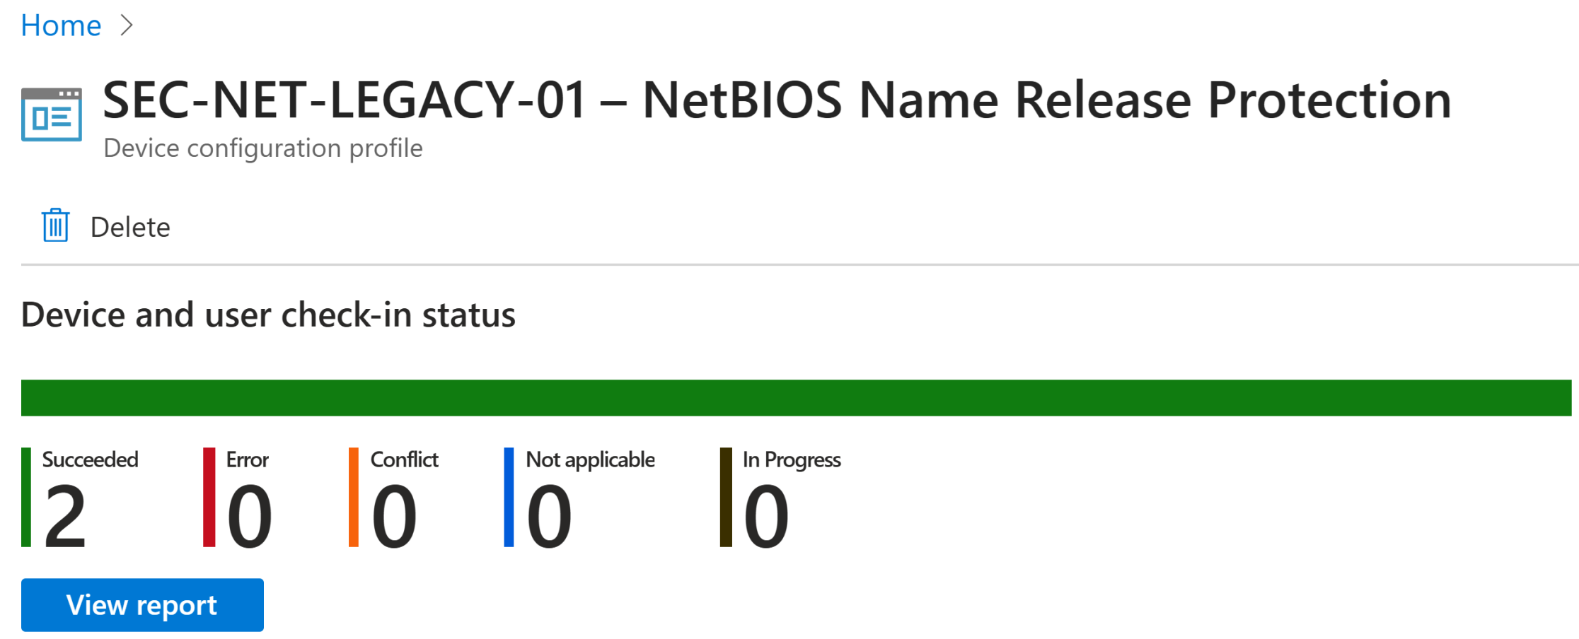Select the Not applicable count value
Image resolution: width=1579 pixels, height=639 pixels.
coord(549,517)
